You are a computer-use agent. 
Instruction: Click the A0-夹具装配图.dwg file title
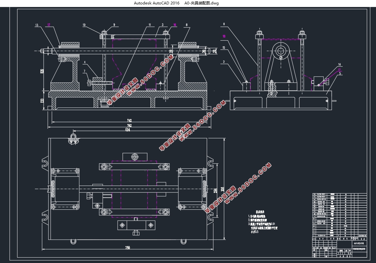[x=201, y=3]
